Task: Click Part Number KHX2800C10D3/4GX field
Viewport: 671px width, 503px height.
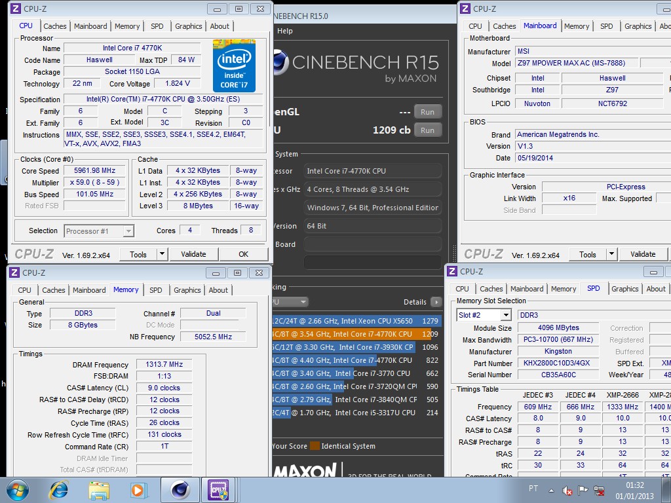Action: click(x=558, y=363)
